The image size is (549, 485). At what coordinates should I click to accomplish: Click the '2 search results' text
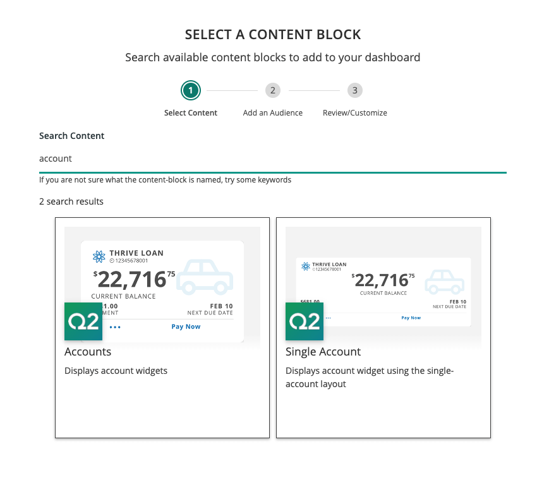[x=71, y=201]
